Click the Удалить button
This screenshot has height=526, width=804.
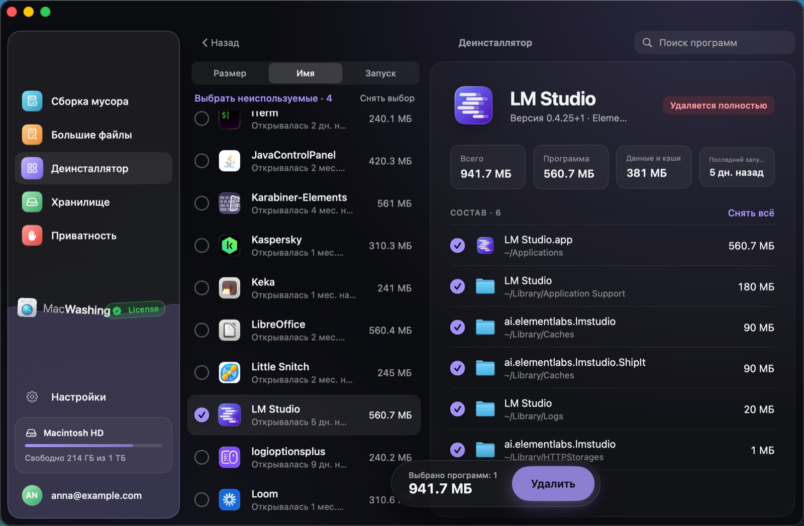pyautogui.click(x=553, y=484)
